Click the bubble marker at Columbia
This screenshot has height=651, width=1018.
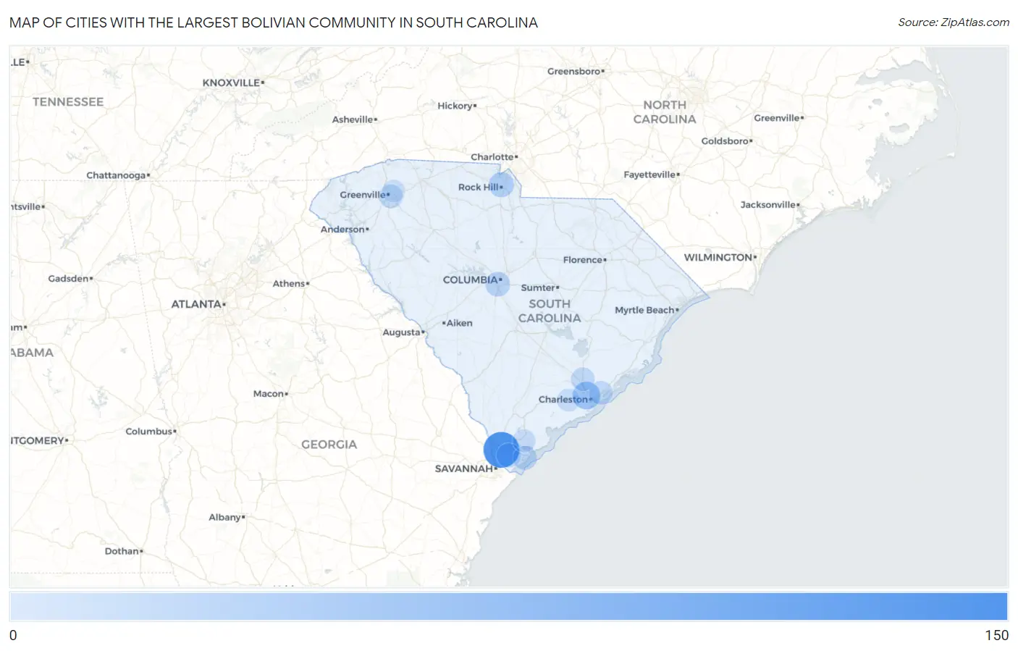pyautogui.click(x=497, y=284)
